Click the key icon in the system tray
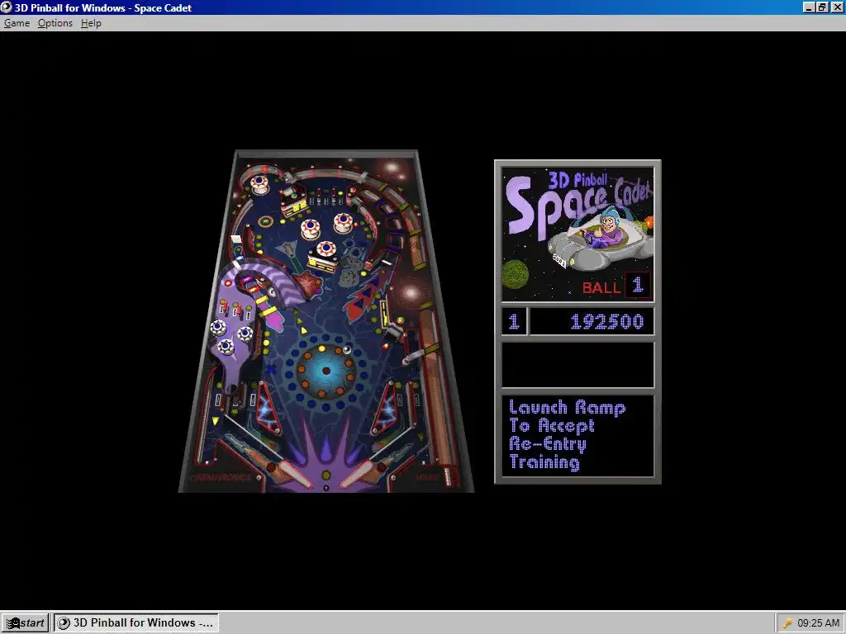Image resolution: width=846 pixels, height=634 pixels. tap(787, 623)
